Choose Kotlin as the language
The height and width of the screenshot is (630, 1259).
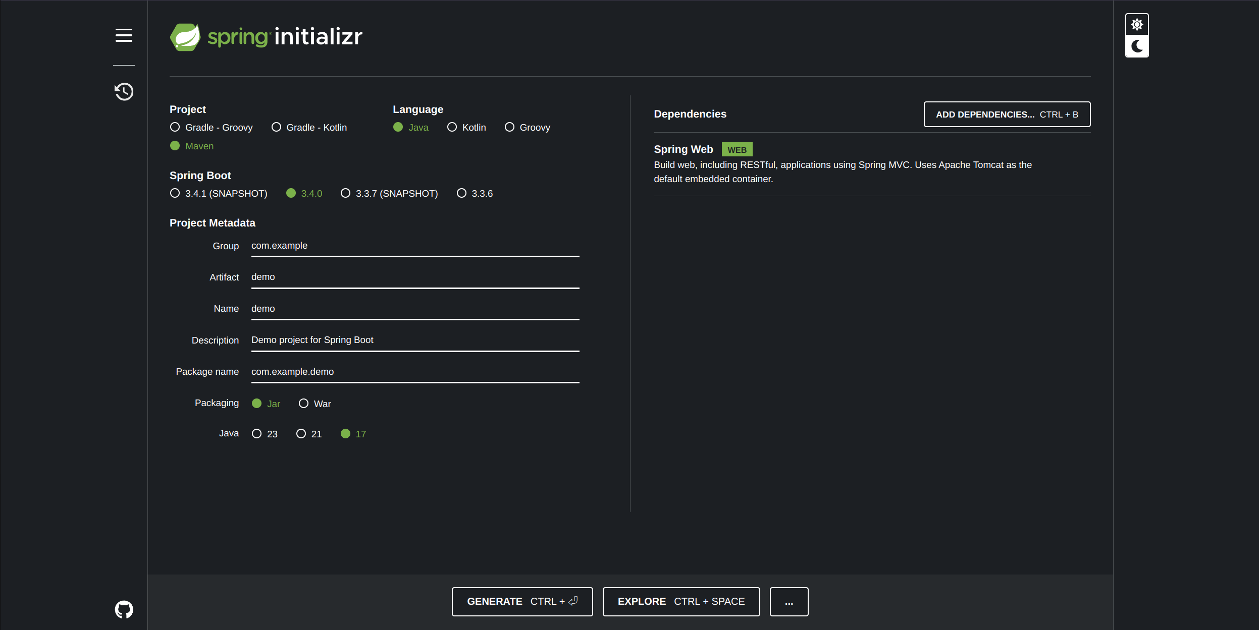click(x=452, y=127)
